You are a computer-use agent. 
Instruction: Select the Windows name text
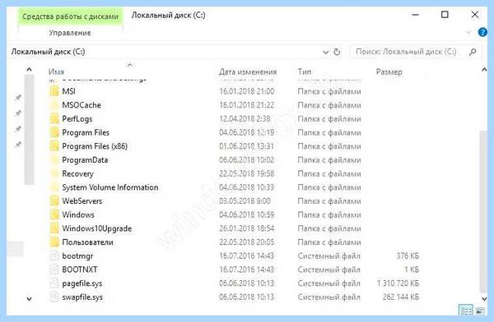(x=78, y=214)
